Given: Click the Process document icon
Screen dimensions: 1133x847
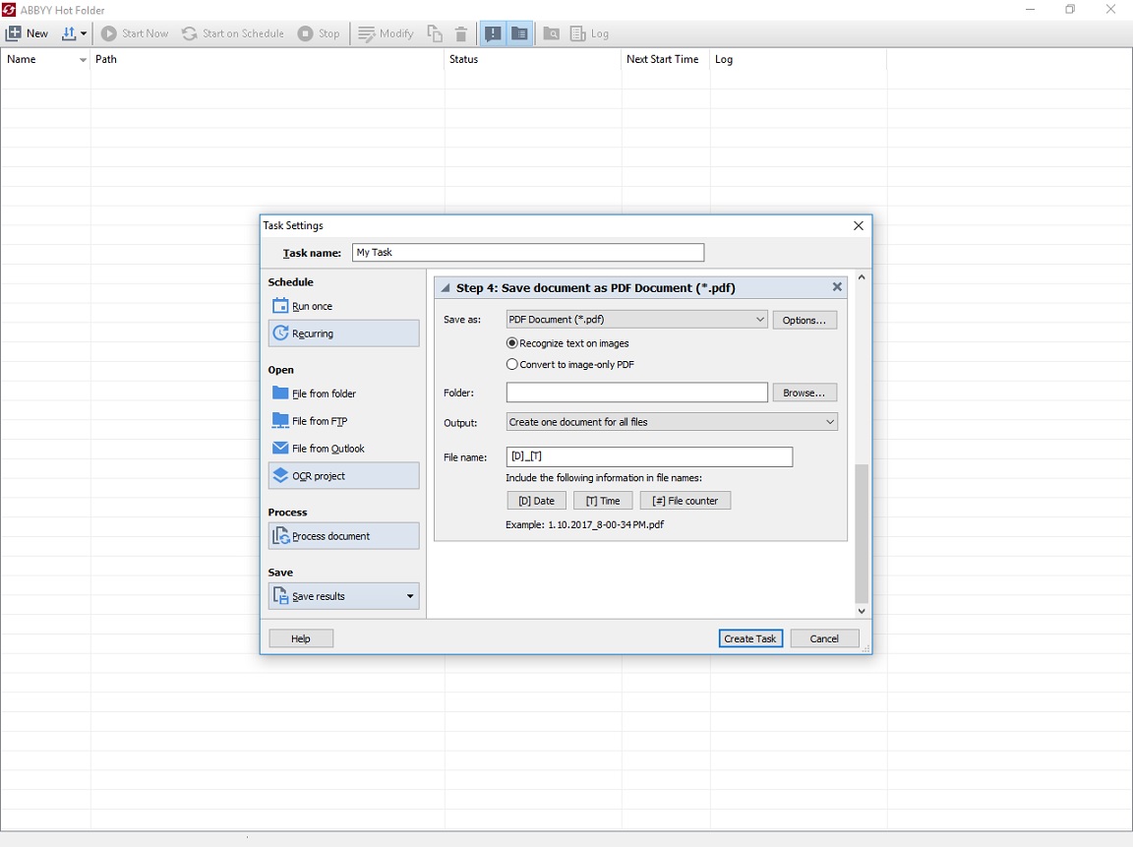Looking at the screenshot, I should point(280,535).
